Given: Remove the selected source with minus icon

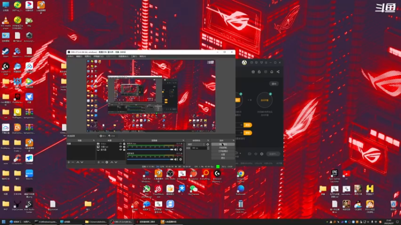Looking at the screenshot, I should [x=103, y=162].
